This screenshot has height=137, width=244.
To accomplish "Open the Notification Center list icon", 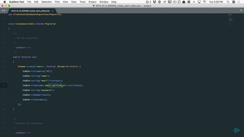I will (239, 2).
